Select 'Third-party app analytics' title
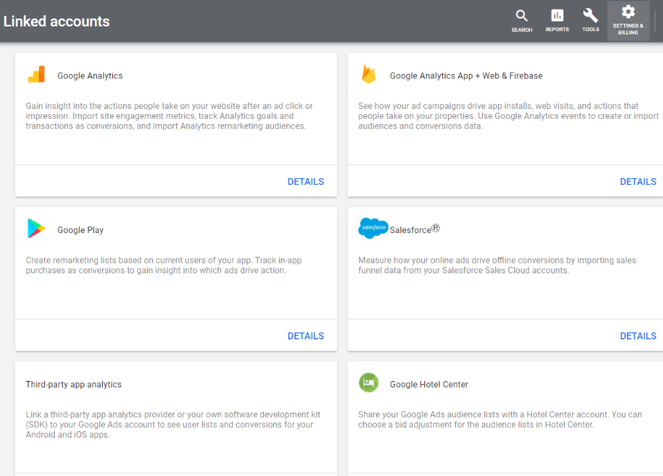Screen dimensions: 663x476 pos(74,385)
